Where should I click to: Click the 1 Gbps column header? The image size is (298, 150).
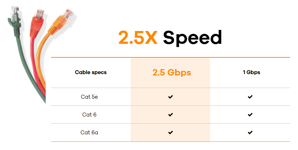252,72
